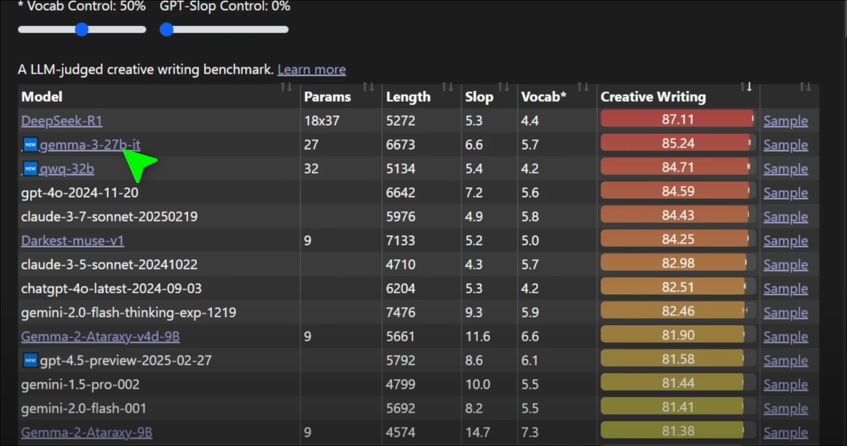
Task: Open the DeepSeek-R1 model link
Action: click(x=62, y=121)
